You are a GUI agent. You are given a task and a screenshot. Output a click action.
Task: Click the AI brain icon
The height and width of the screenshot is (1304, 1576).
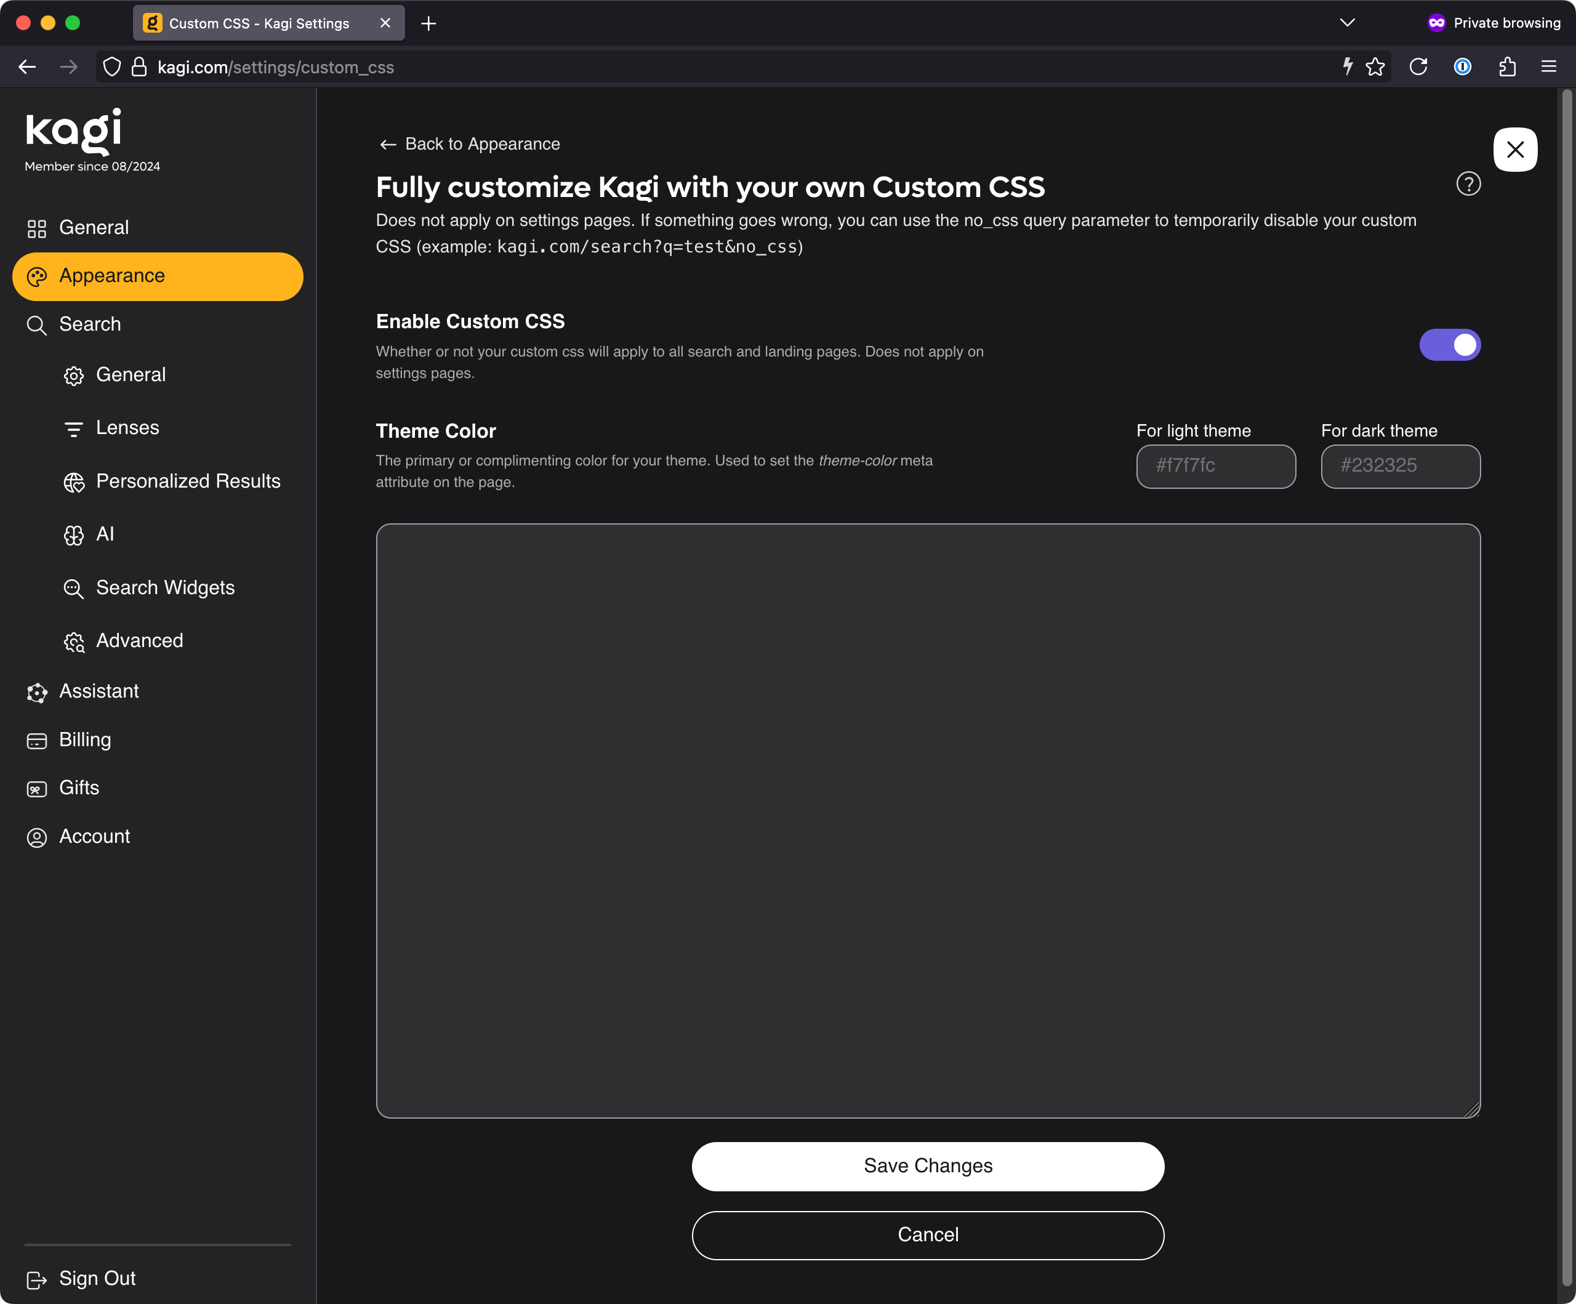tap(73, 535)
